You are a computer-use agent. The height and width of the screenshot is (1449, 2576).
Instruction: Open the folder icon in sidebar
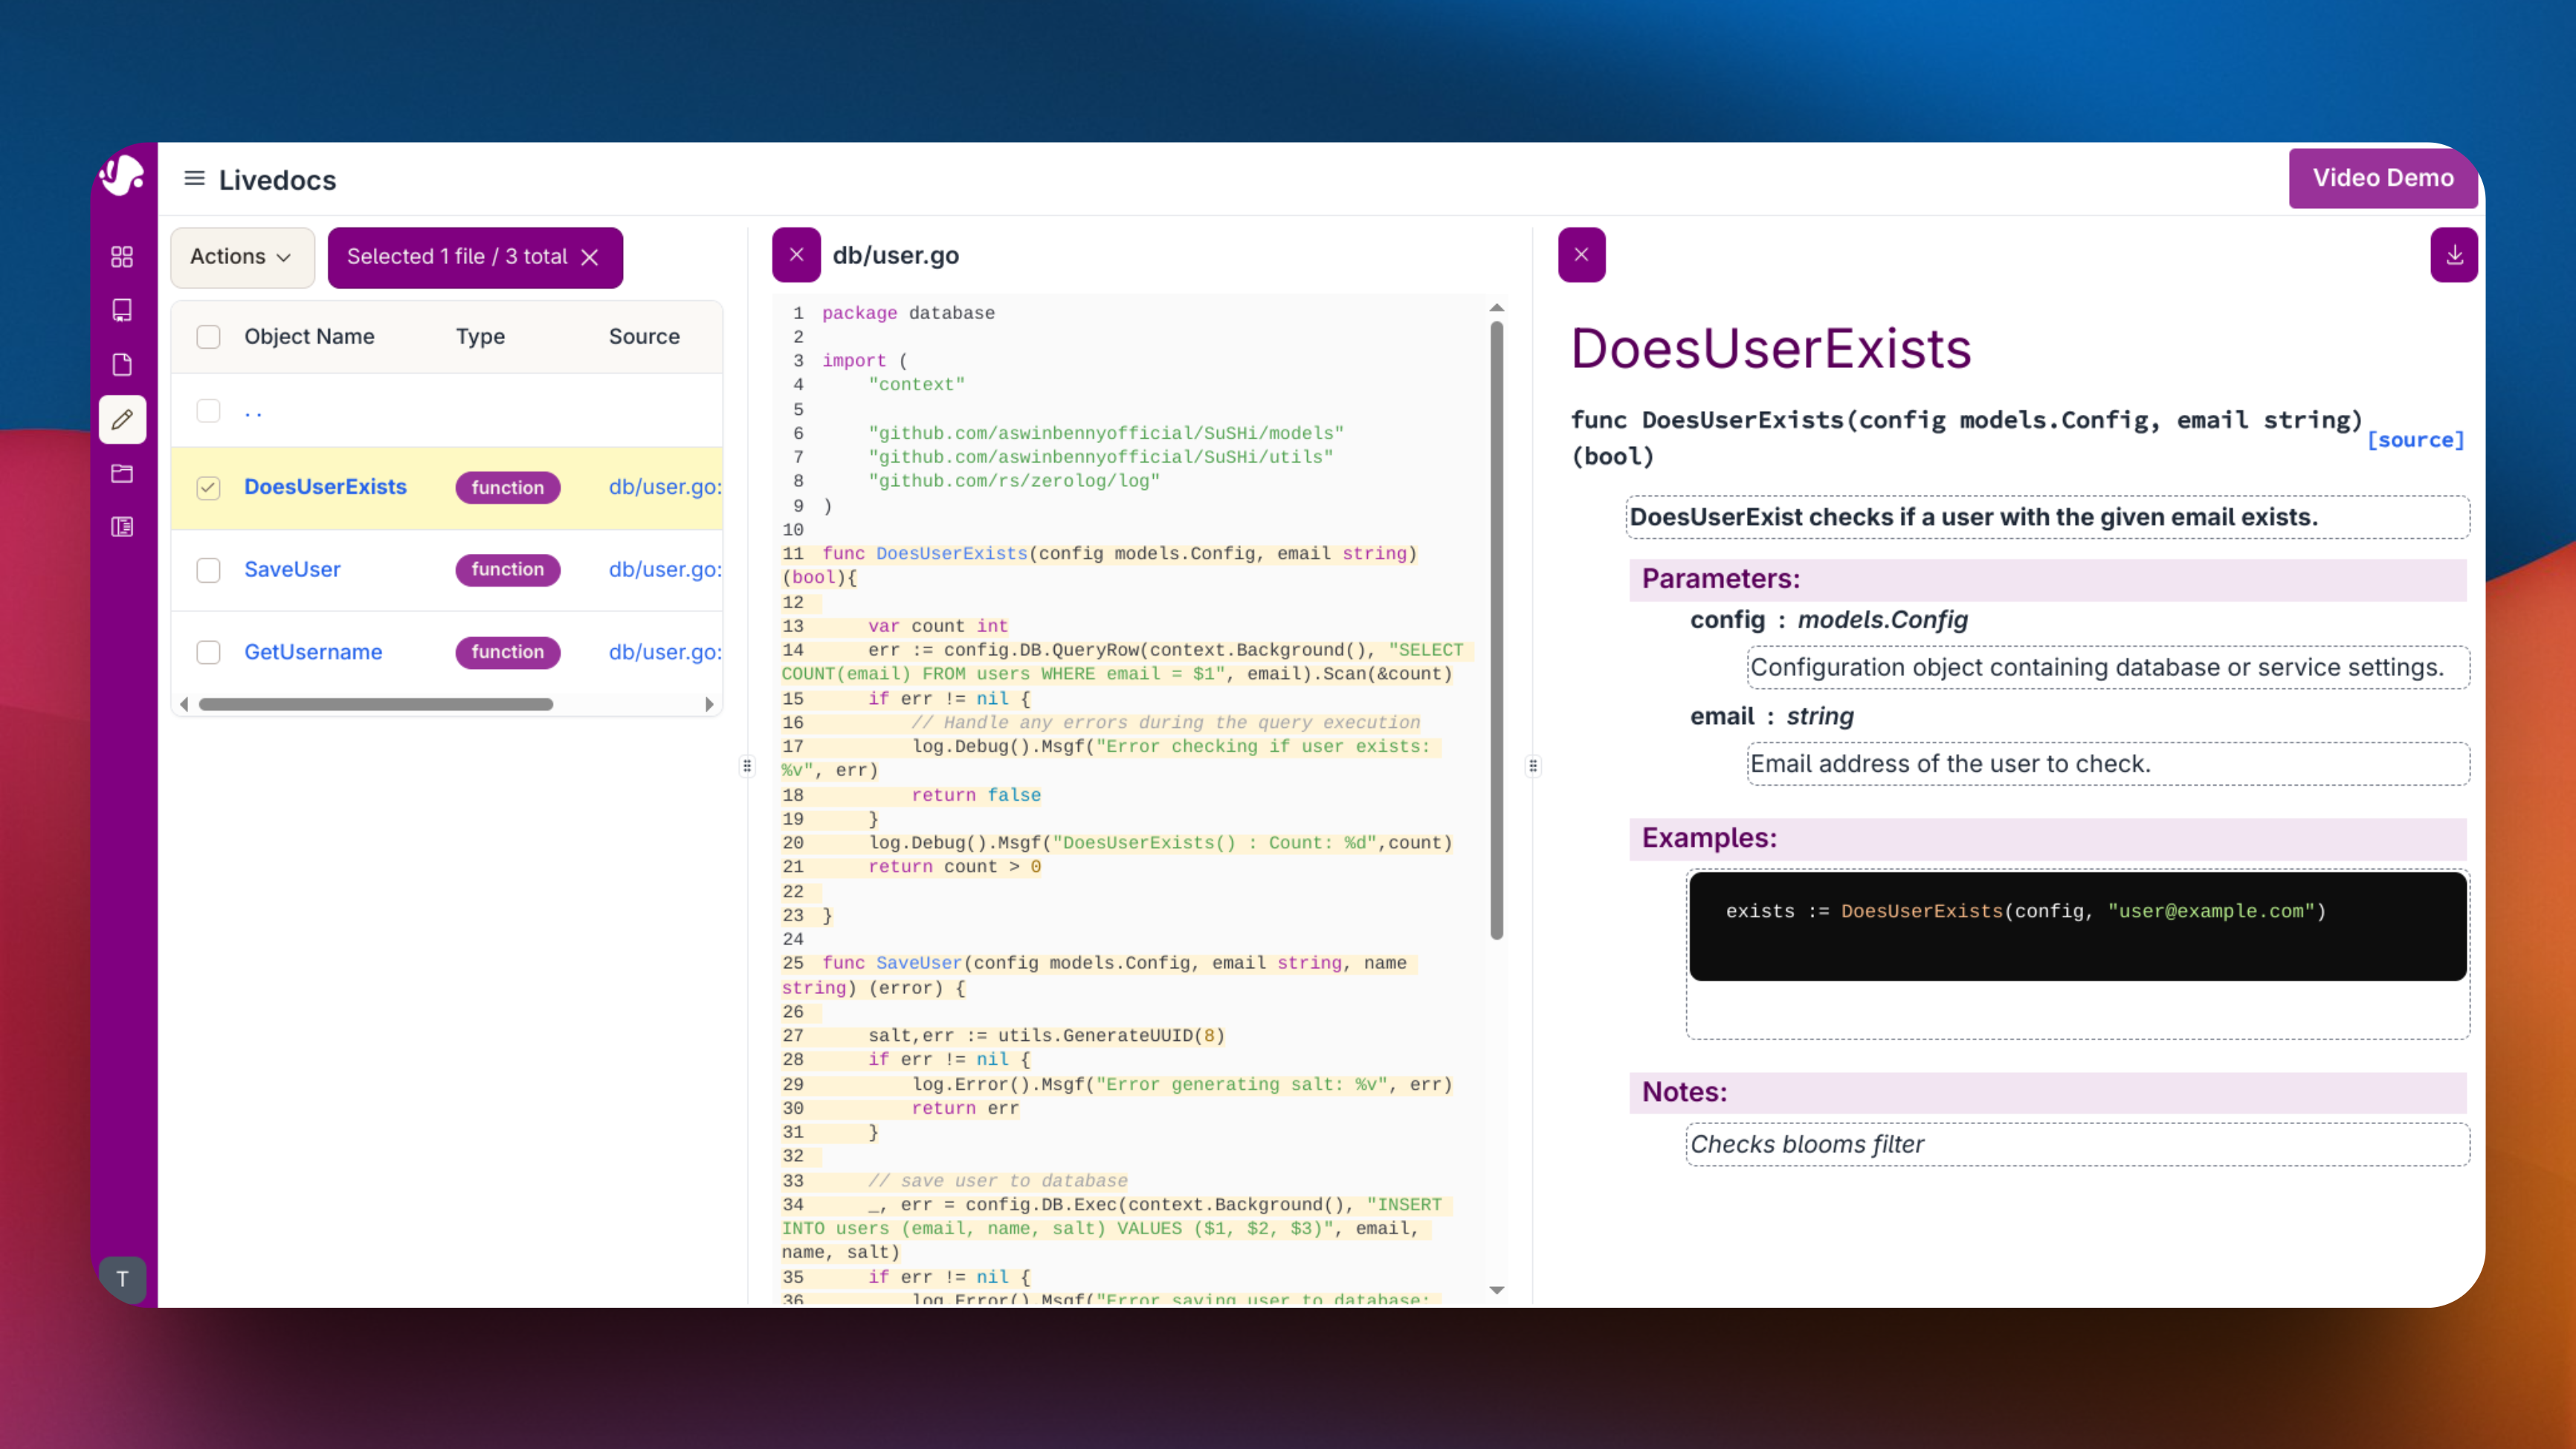[122, 473]
